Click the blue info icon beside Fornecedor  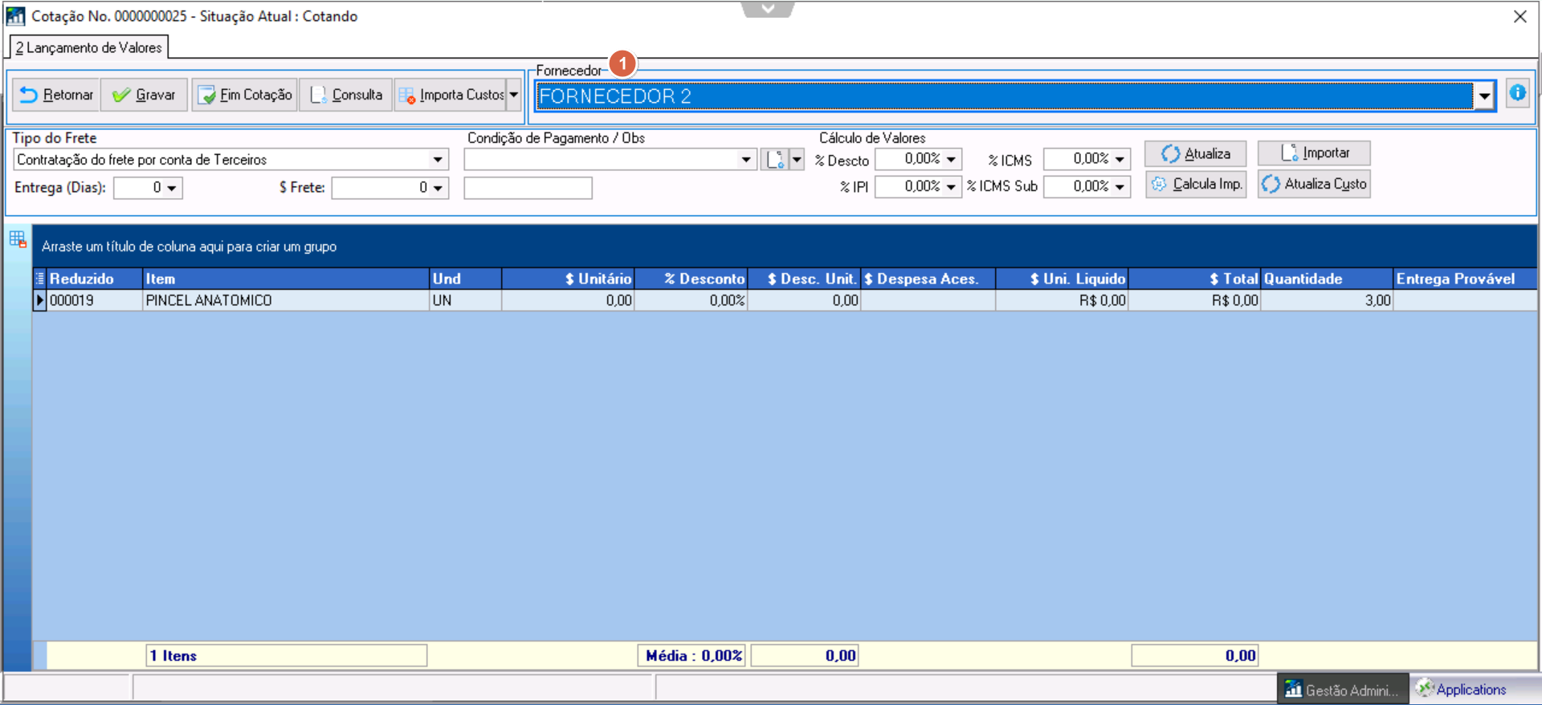(x=1517, y=94)
